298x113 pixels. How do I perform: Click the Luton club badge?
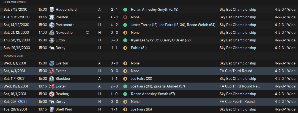click(51, 40)
